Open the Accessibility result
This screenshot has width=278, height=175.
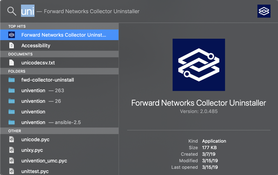[59, 45]
